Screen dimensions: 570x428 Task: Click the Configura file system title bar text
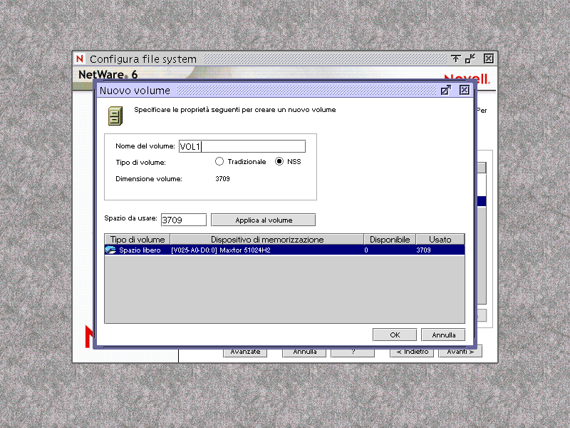point(143,59)
